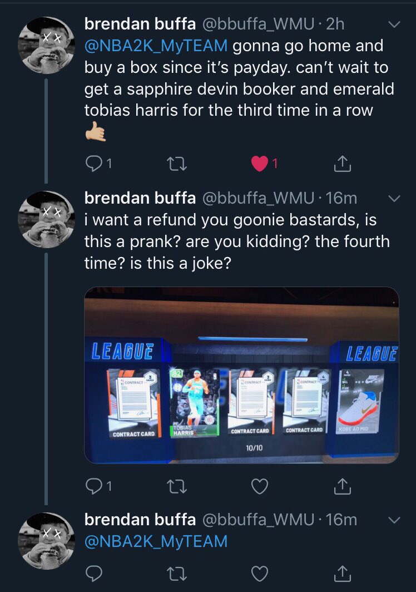Open options chevron on last tweet
The height and width of the screenshot is (592, 416).
point(394,520)
